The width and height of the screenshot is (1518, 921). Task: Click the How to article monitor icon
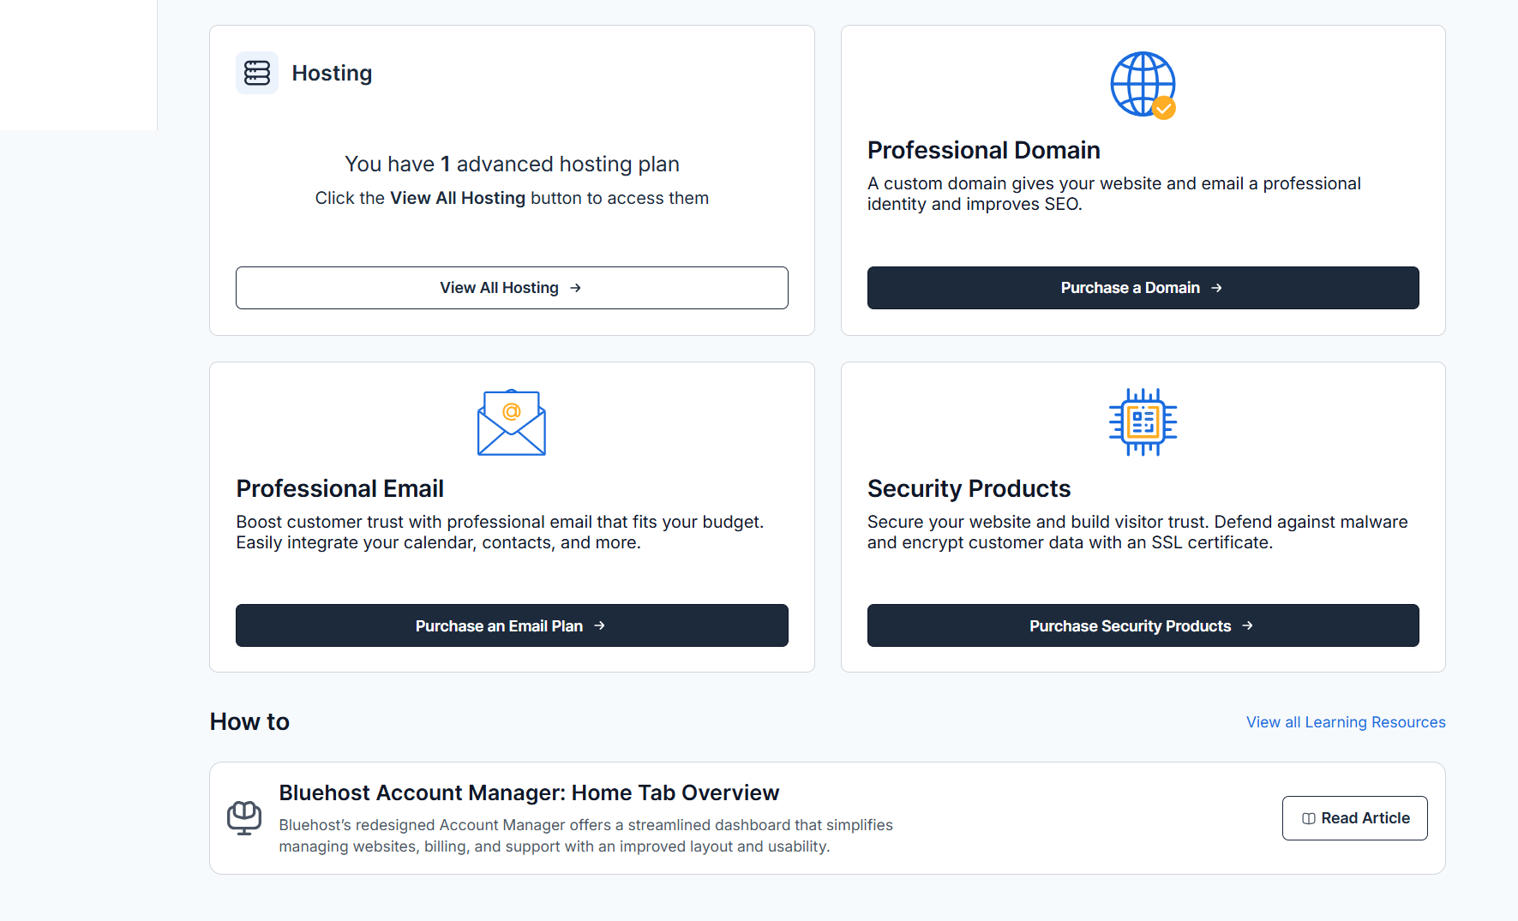tap(244, 818)
